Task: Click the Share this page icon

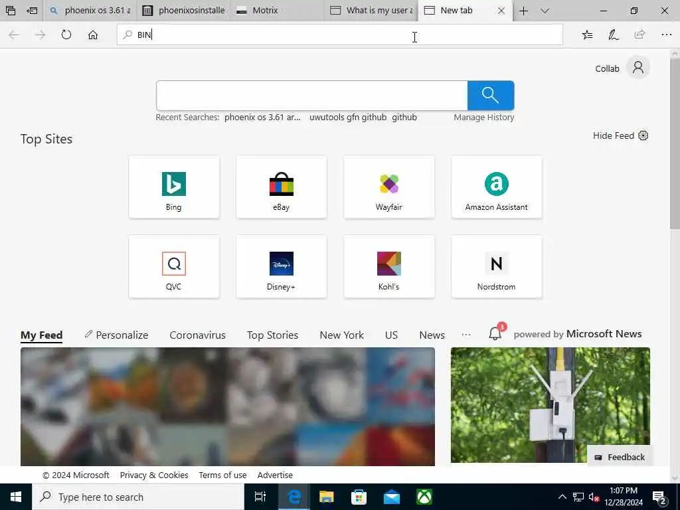Action: coord(639,35)
